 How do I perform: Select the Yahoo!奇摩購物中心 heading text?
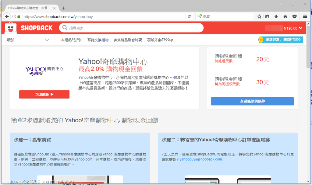[x=113, y=61]
